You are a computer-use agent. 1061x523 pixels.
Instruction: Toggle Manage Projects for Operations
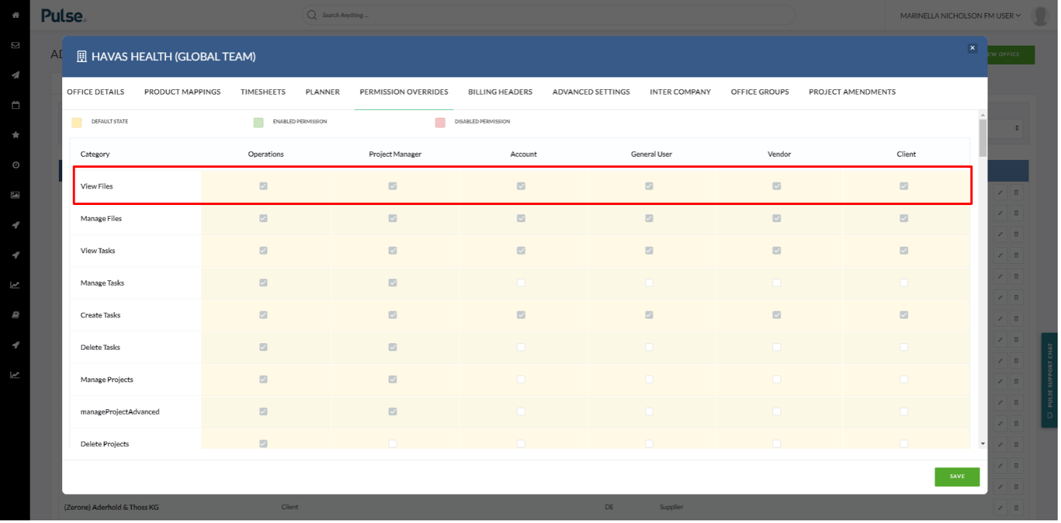(264, 381)
